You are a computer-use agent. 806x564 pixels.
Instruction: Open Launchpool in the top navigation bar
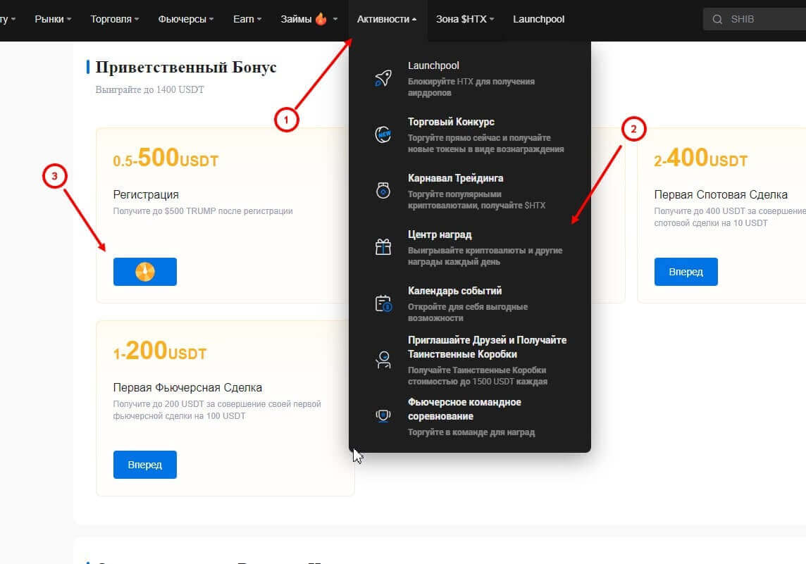coord(538,19)
